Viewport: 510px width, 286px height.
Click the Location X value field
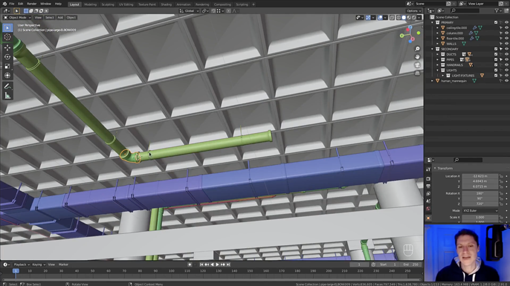pyautogui.click(x=480, y=176)
